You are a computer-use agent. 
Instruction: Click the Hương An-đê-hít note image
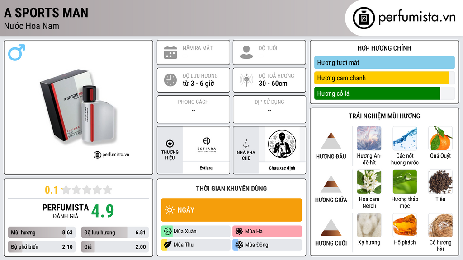[369, 138]
